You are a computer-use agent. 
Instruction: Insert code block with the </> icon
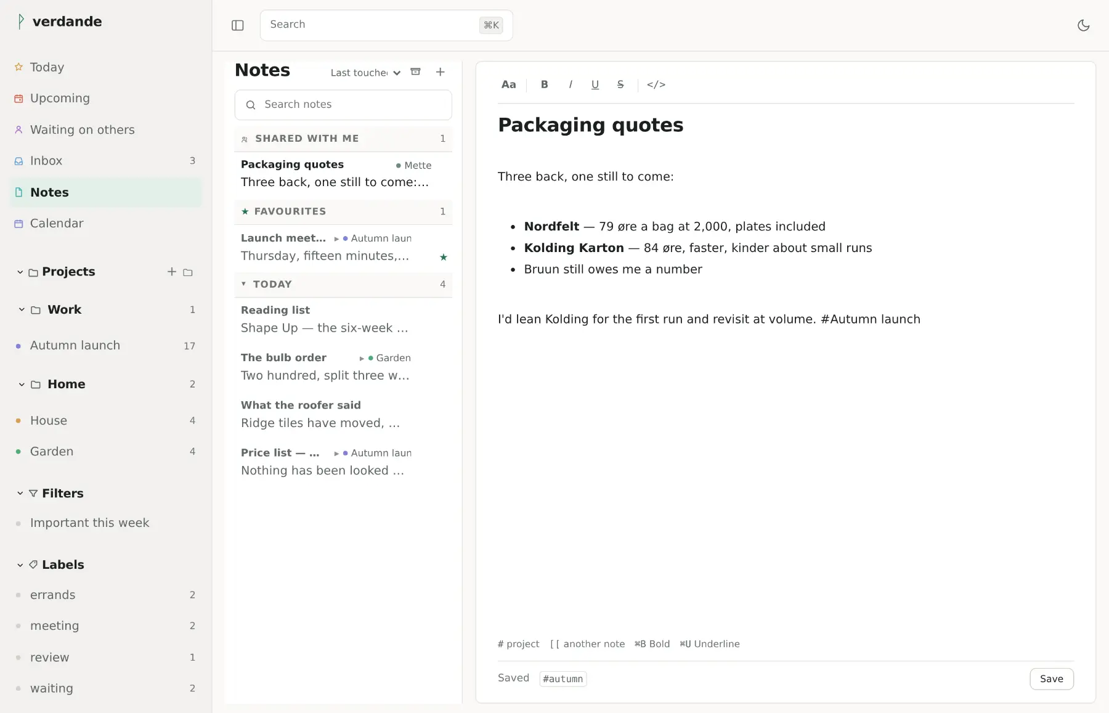(x=656, y=84)
